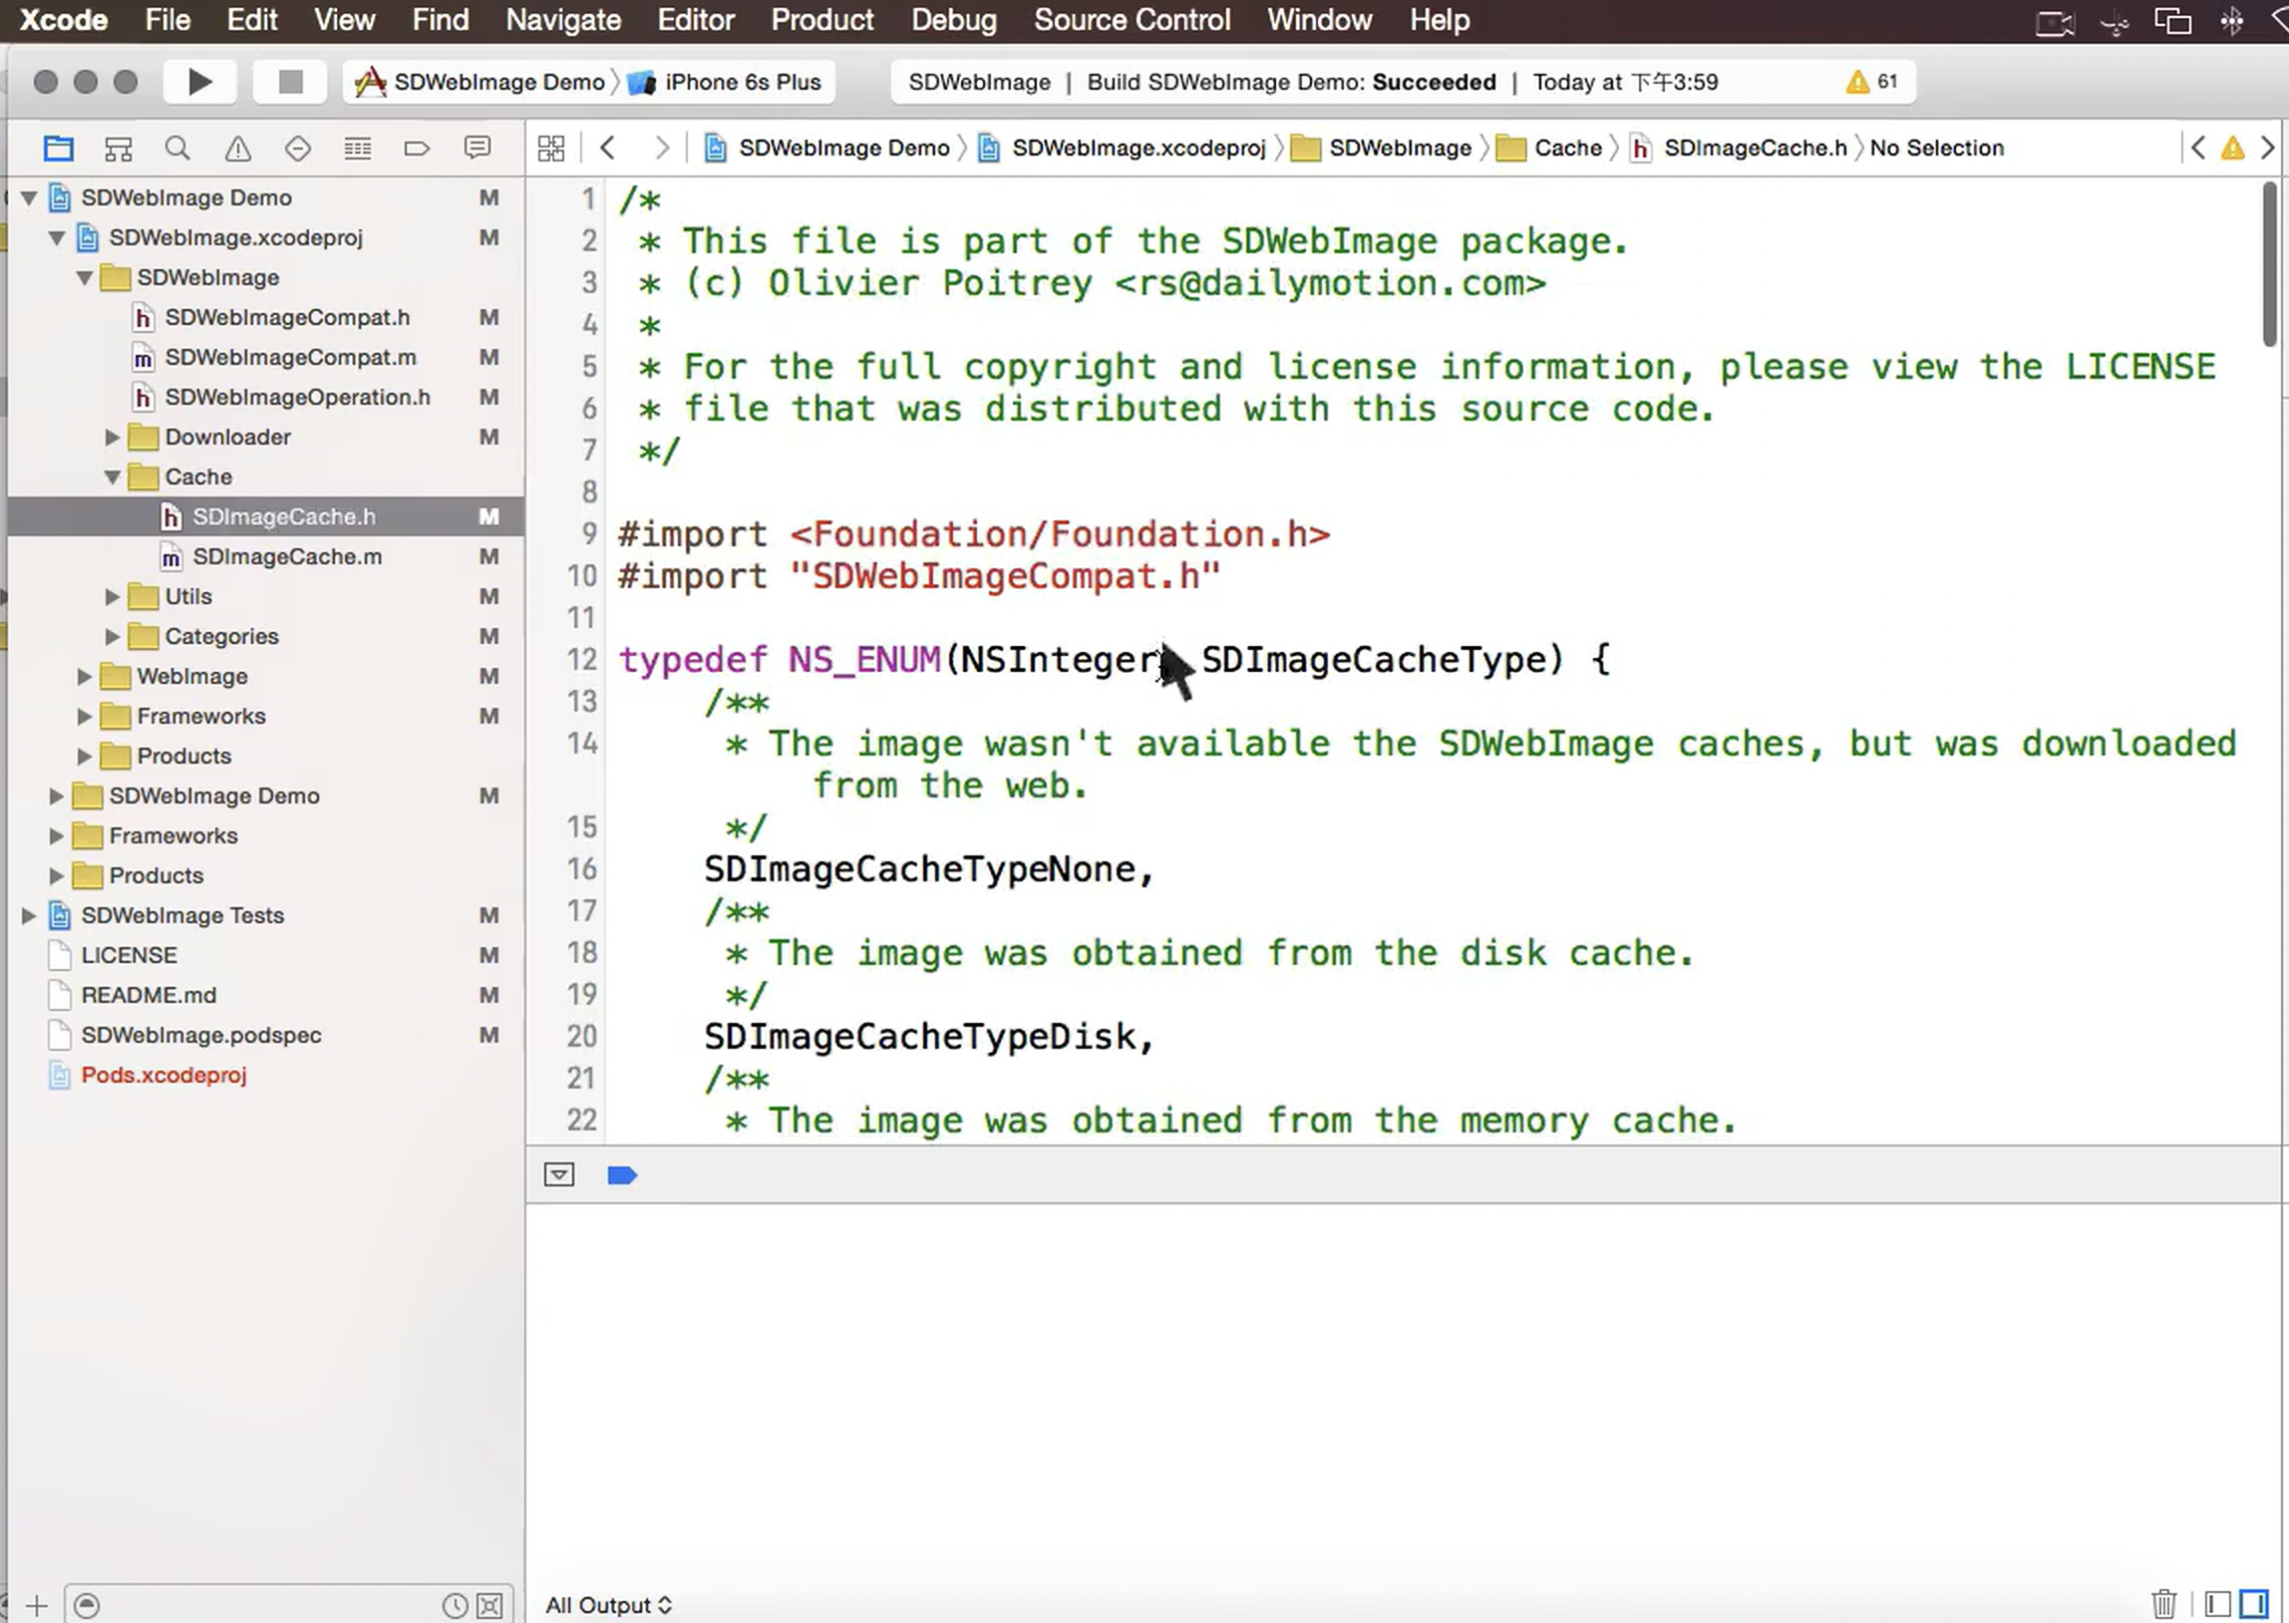Open the All Output dropdown
The height and width of the screenshot is (1623, 2289).
(607, 1605)
